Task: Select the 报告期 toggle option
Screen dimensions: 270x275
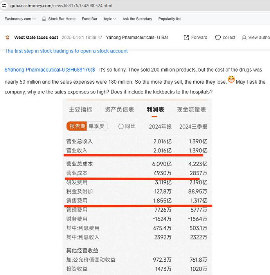Action: 77,126
